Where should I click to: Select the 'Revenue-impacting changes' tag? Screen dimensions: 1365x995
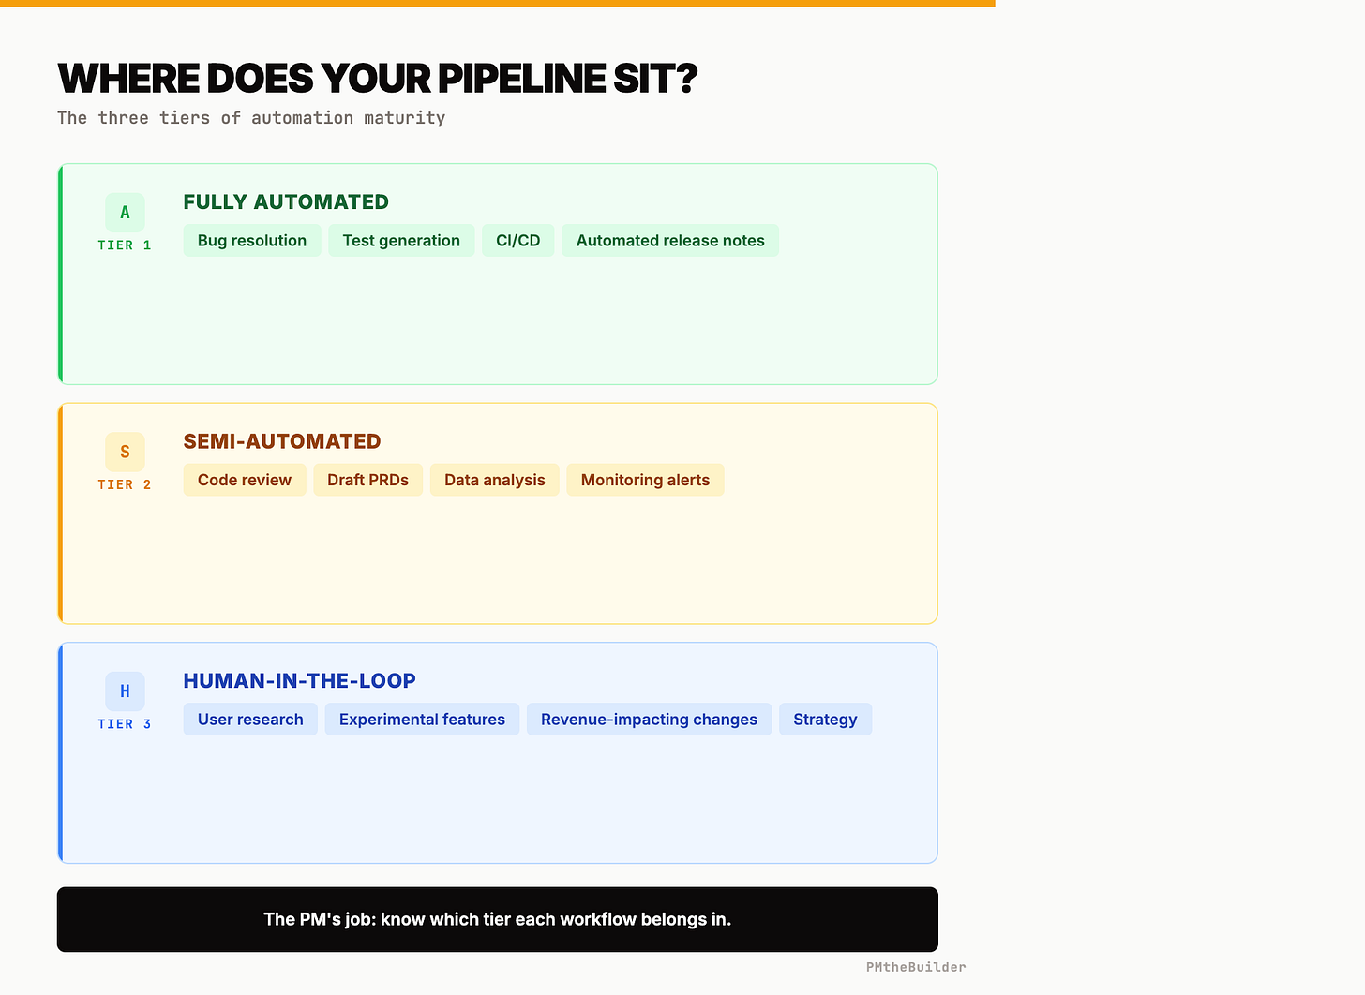[x=649, y=720]
